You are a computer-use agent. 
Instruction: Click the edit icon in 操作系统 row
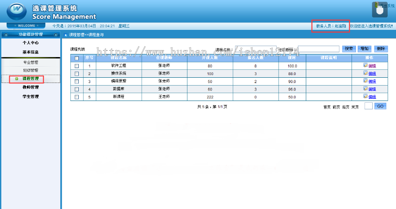click(366, 73)
